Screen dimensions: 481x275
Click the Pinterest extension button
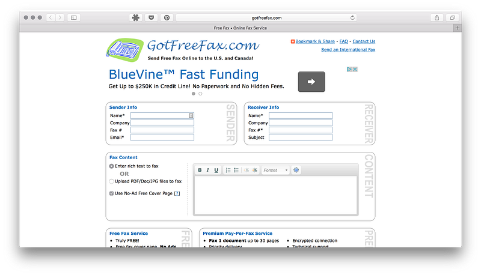pyautogui.click(x=167, y=18)
